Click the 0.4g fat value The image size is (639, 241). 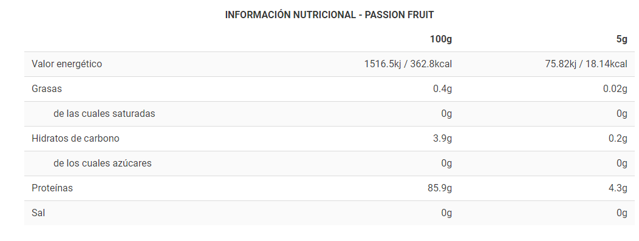point(443,88)
